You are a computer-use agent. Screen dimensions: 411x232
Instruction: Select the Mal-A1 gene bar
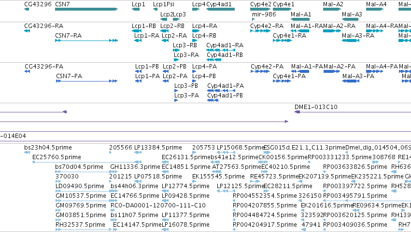coord(300,19)
